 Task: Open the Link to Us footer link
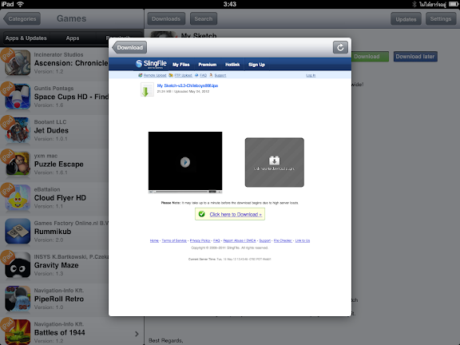[x=303, y=240]
